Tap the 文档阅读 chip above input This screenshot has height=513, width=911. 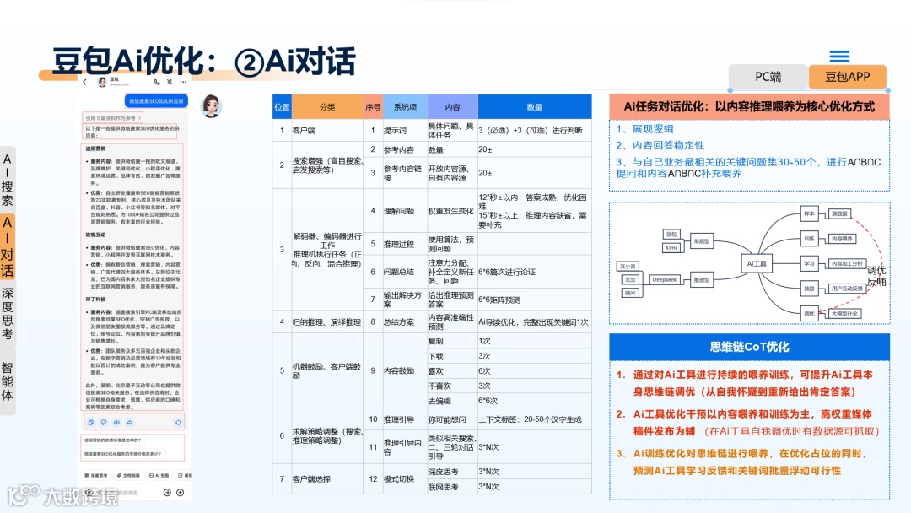pos(128,475)
